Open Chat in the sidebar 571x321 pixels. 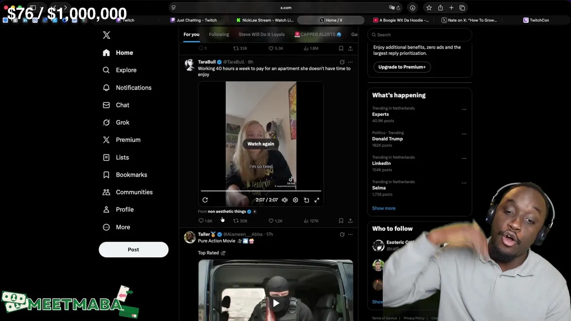point(116,105)
